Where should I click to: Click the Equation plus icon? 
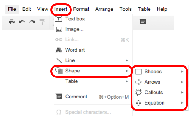pos(139,103)
